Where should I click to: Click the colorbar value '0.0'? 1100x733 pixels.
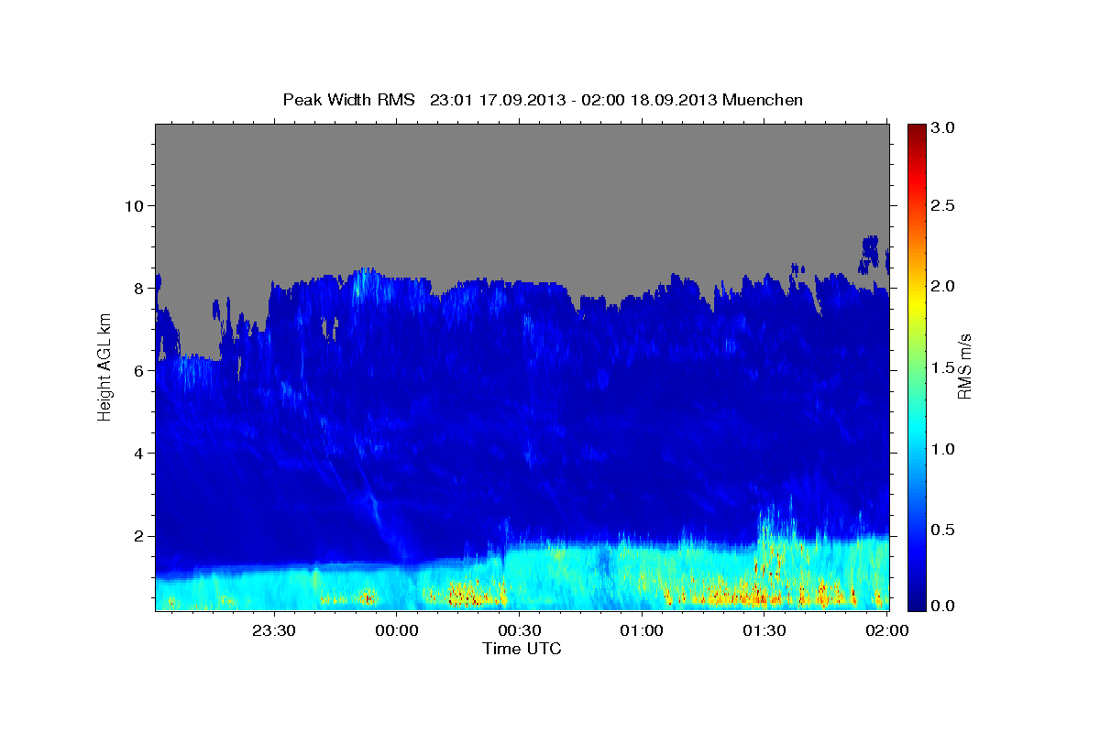pyautogui.click(x=943, y=606)
